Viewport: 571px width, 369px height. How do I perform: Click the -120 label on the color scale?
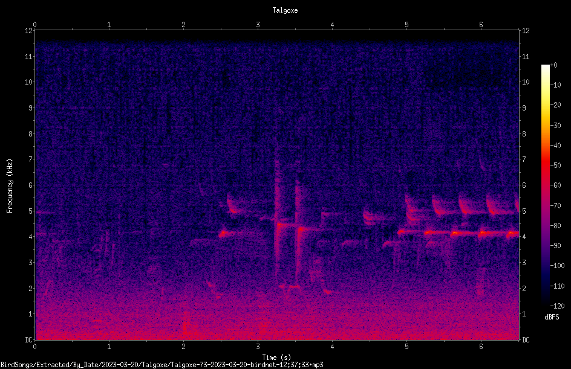pos(557,306)
